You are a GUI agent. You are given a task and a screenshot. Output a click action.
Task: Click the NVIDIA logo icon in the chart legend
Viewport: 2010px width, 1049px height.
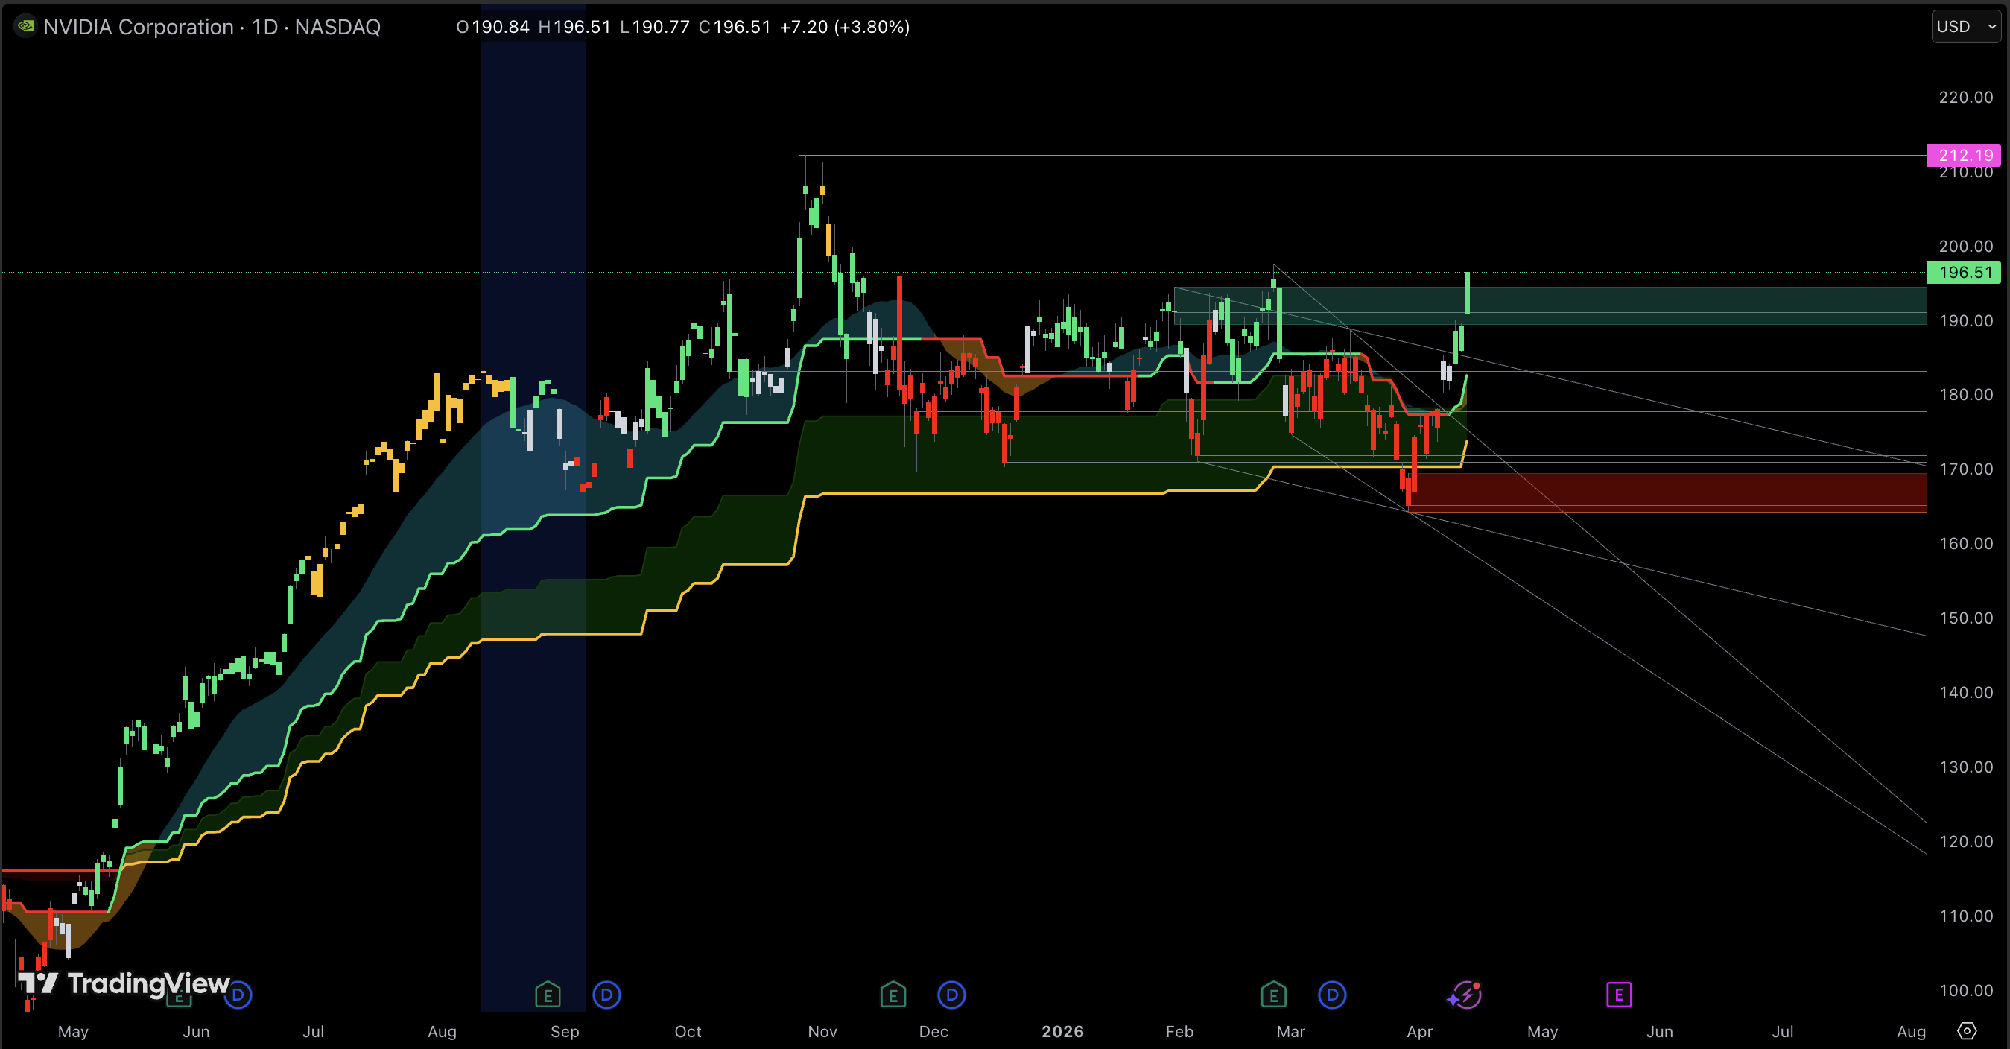[x=25, y=27]
